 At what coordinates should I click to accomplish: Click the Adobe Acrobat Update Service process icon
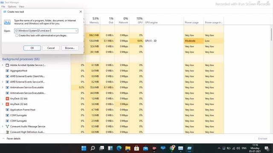[x=7, y=65]
